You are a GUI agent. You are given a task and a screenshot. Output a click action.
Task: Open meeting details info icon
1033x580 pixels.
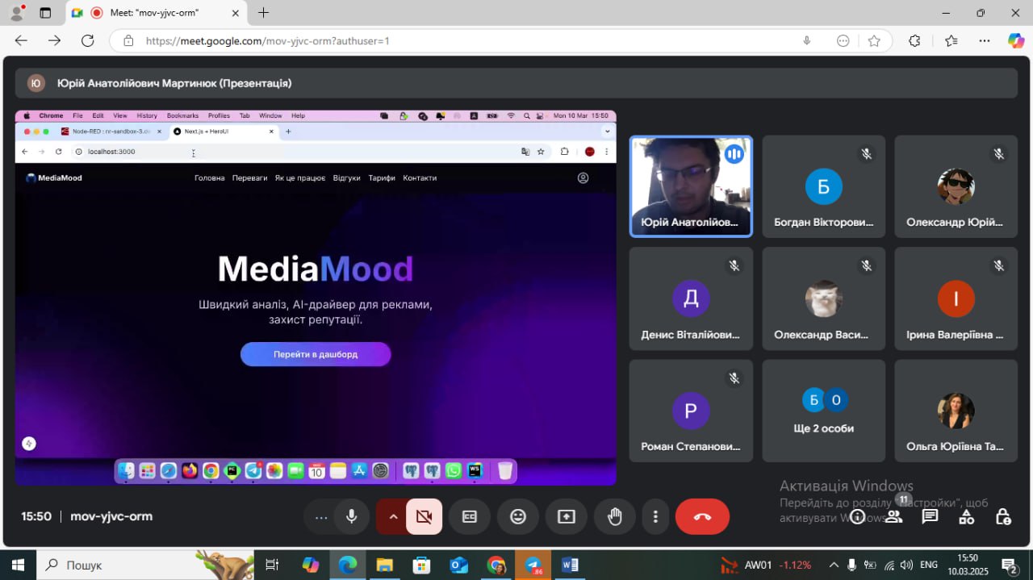[x=858, y=516]
